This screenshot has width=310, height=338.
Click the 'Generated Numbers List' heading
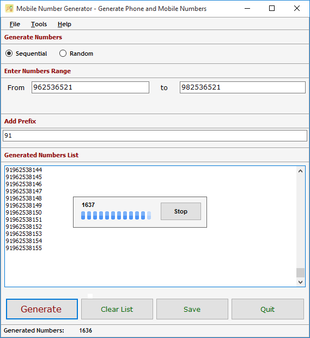(x=41, y=155)
